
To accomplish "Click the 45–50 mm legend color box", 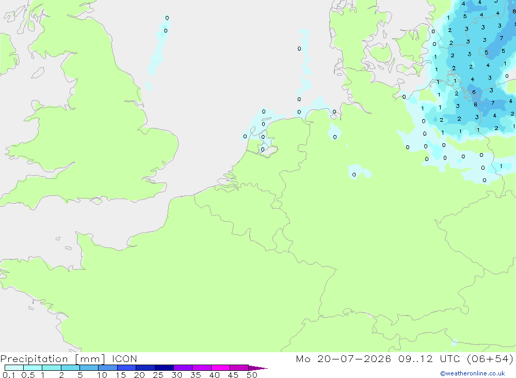I will 239,368.
